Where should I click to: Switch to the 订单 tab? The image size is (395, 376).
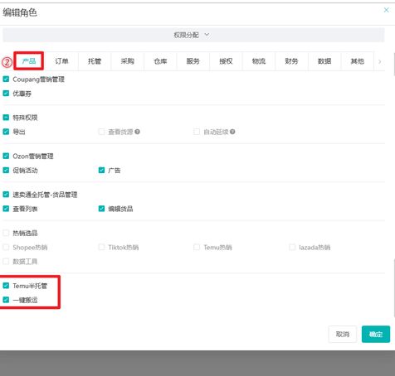[61, 61]
